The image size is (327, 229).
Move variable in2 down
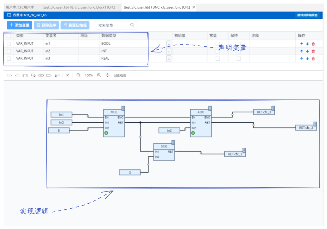coord(307,51)
